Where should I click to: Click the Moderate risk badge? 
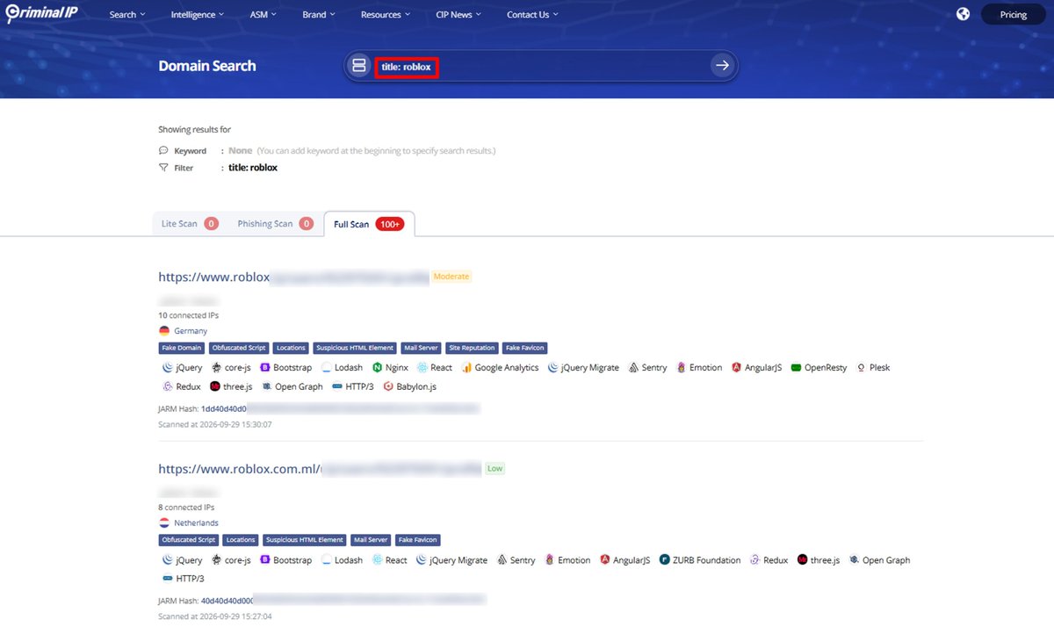(451, 277)
